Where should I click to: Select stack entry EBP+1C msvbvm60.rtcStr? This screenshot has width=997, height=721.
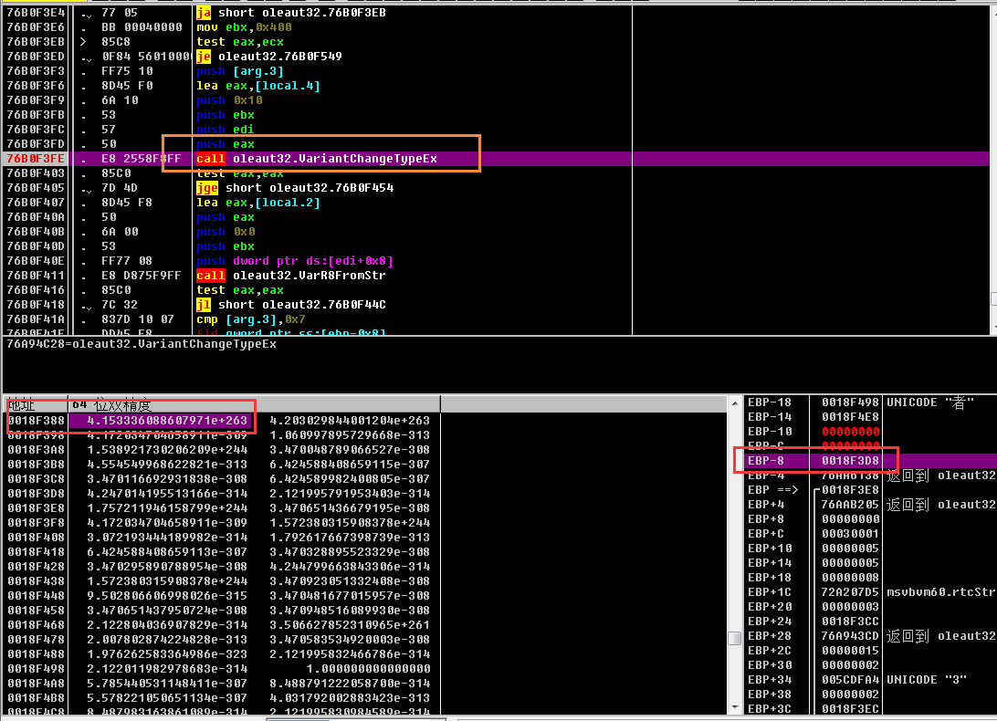coord(871,592)
